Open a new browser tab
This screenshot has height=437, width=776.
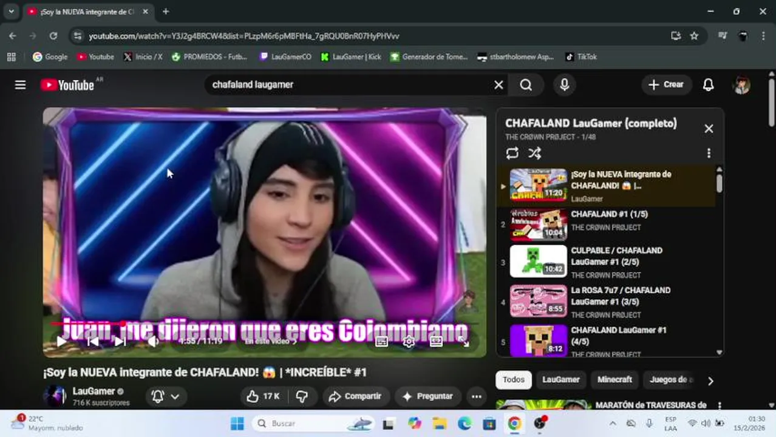tap(166, 12)
